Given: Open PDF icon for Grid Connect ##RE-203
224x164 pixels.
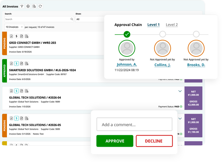Looking at the screenshot, I should tap(11, 36).
